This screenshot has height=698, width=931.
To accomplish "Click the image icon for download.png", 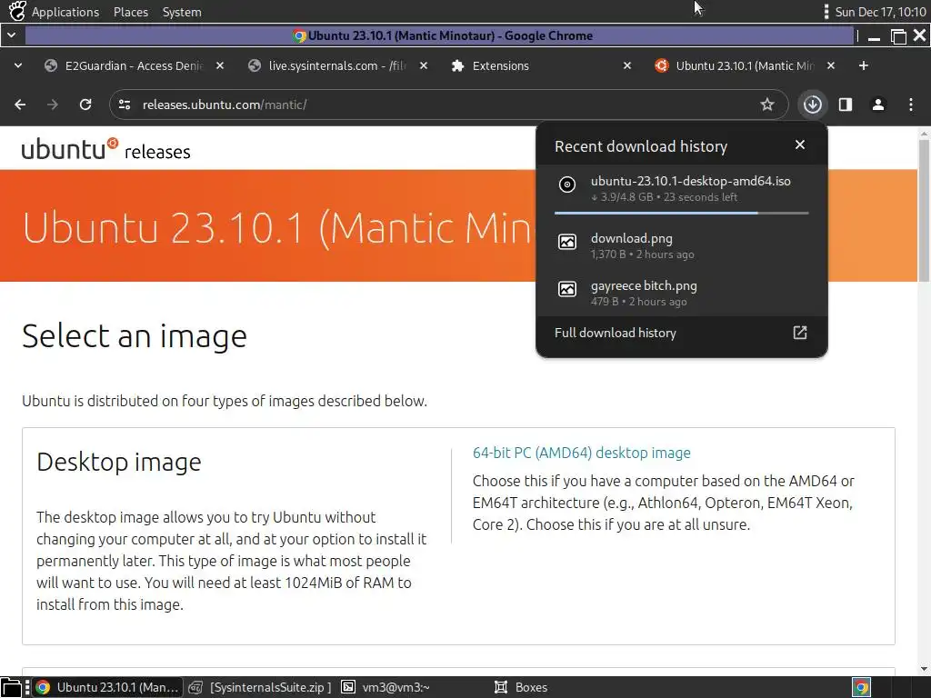I will pyautogui.click(x=567, y=242).
